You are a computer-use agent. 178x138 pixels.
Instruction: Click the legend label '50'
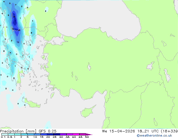[87, 137]
